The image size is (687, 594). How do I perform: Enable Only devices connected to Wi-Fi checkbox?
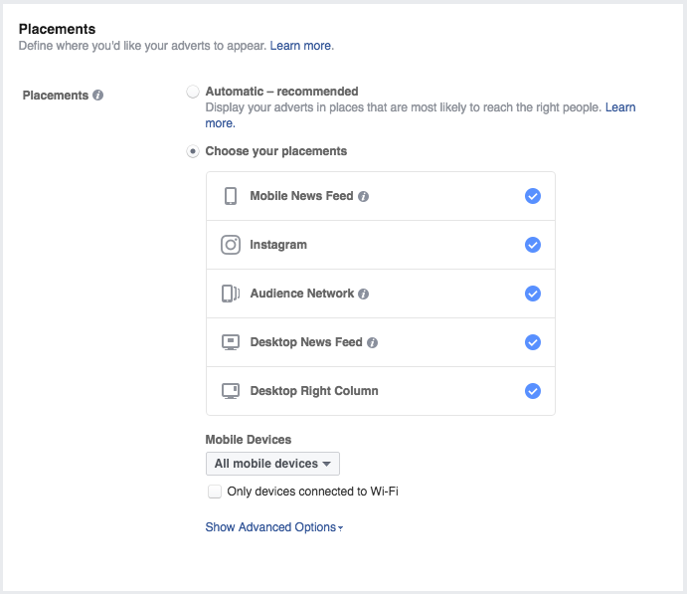(215, 492)
